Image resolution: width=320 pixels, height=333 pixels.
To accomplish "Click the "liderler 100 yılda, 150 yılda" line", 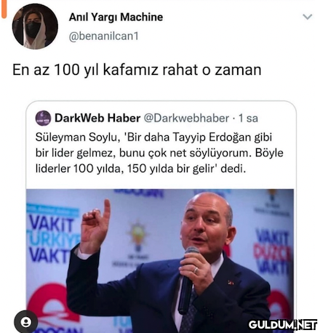I will coord(102,169).
